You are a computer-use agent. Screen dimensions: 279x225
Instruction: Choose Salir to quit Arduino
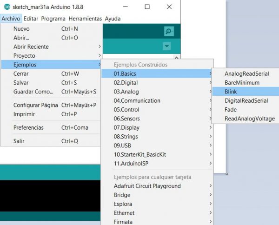[x=52, y=141]
